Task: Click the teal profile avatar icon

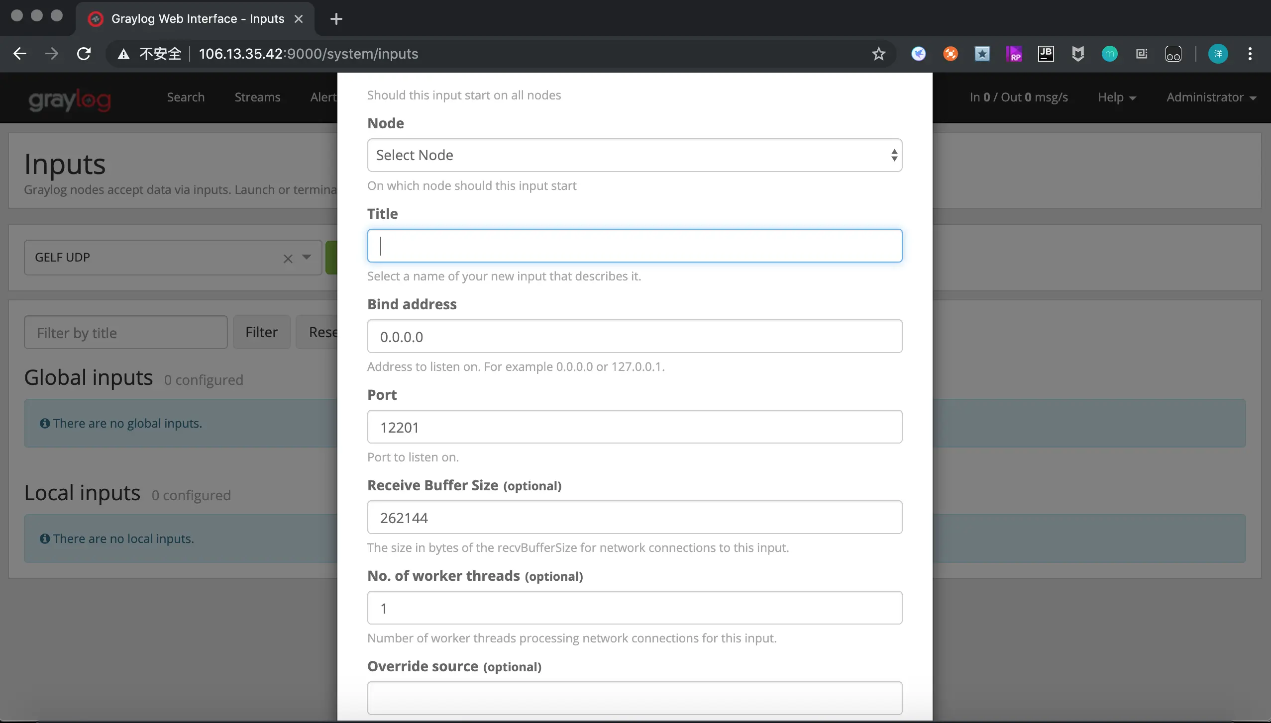Action: tap(1218, 54)
